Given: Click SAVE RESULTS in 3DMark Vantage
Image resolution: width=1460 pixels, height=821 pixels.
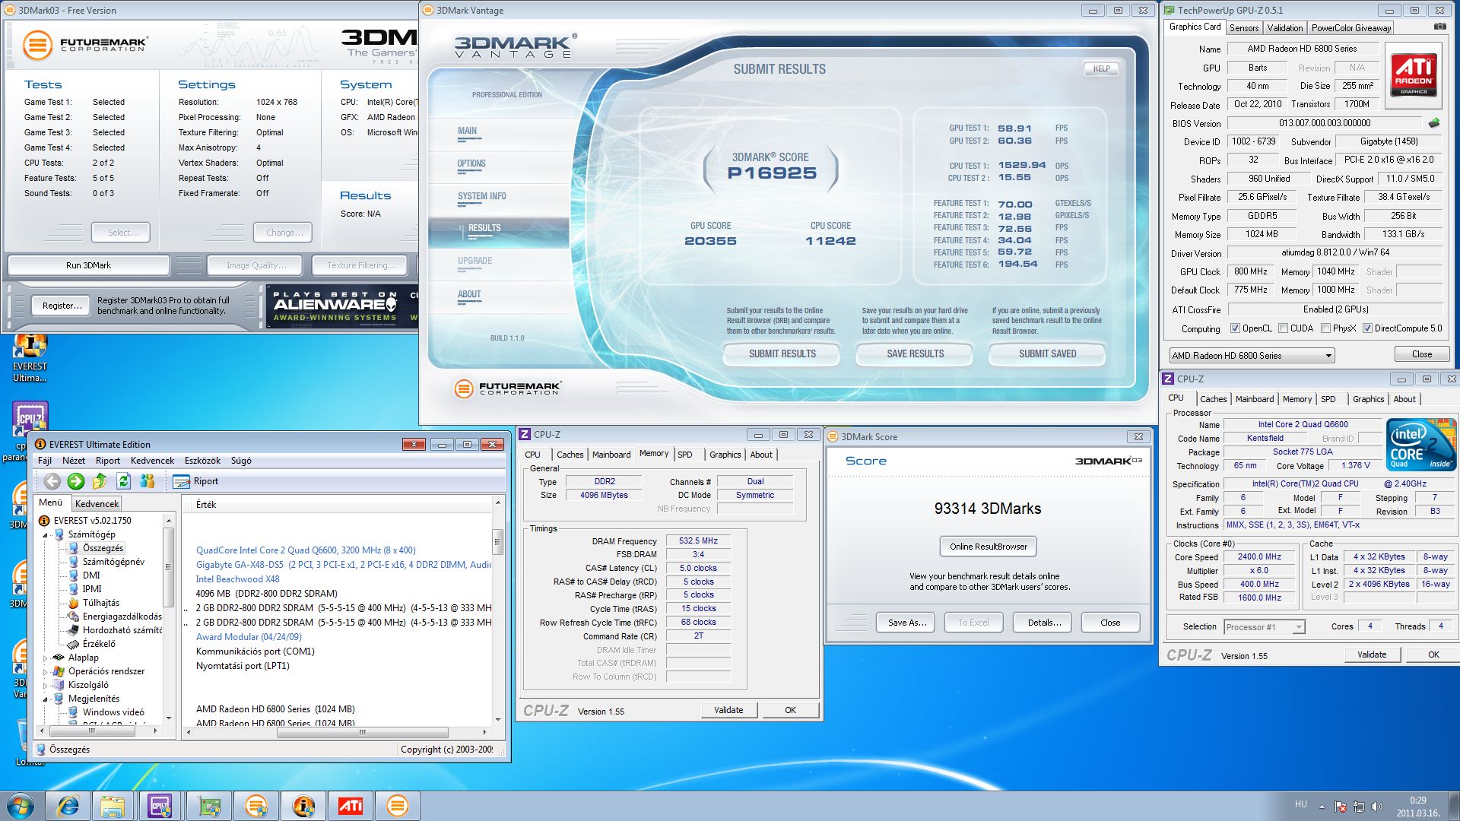Looking at the screenshot, I should 915,353.
